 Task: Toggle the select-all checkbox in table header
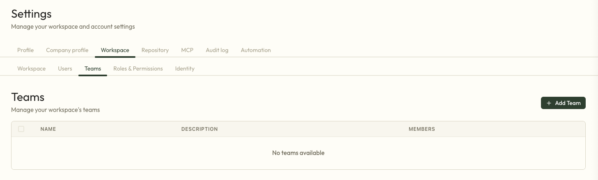pos(21,129)
